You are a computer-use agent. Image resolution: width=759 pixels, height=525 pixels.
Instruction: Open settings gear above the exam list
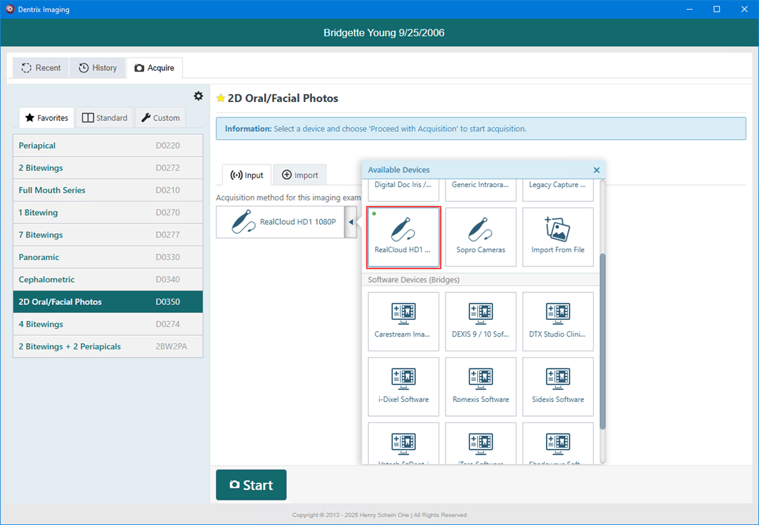[198, 96]
